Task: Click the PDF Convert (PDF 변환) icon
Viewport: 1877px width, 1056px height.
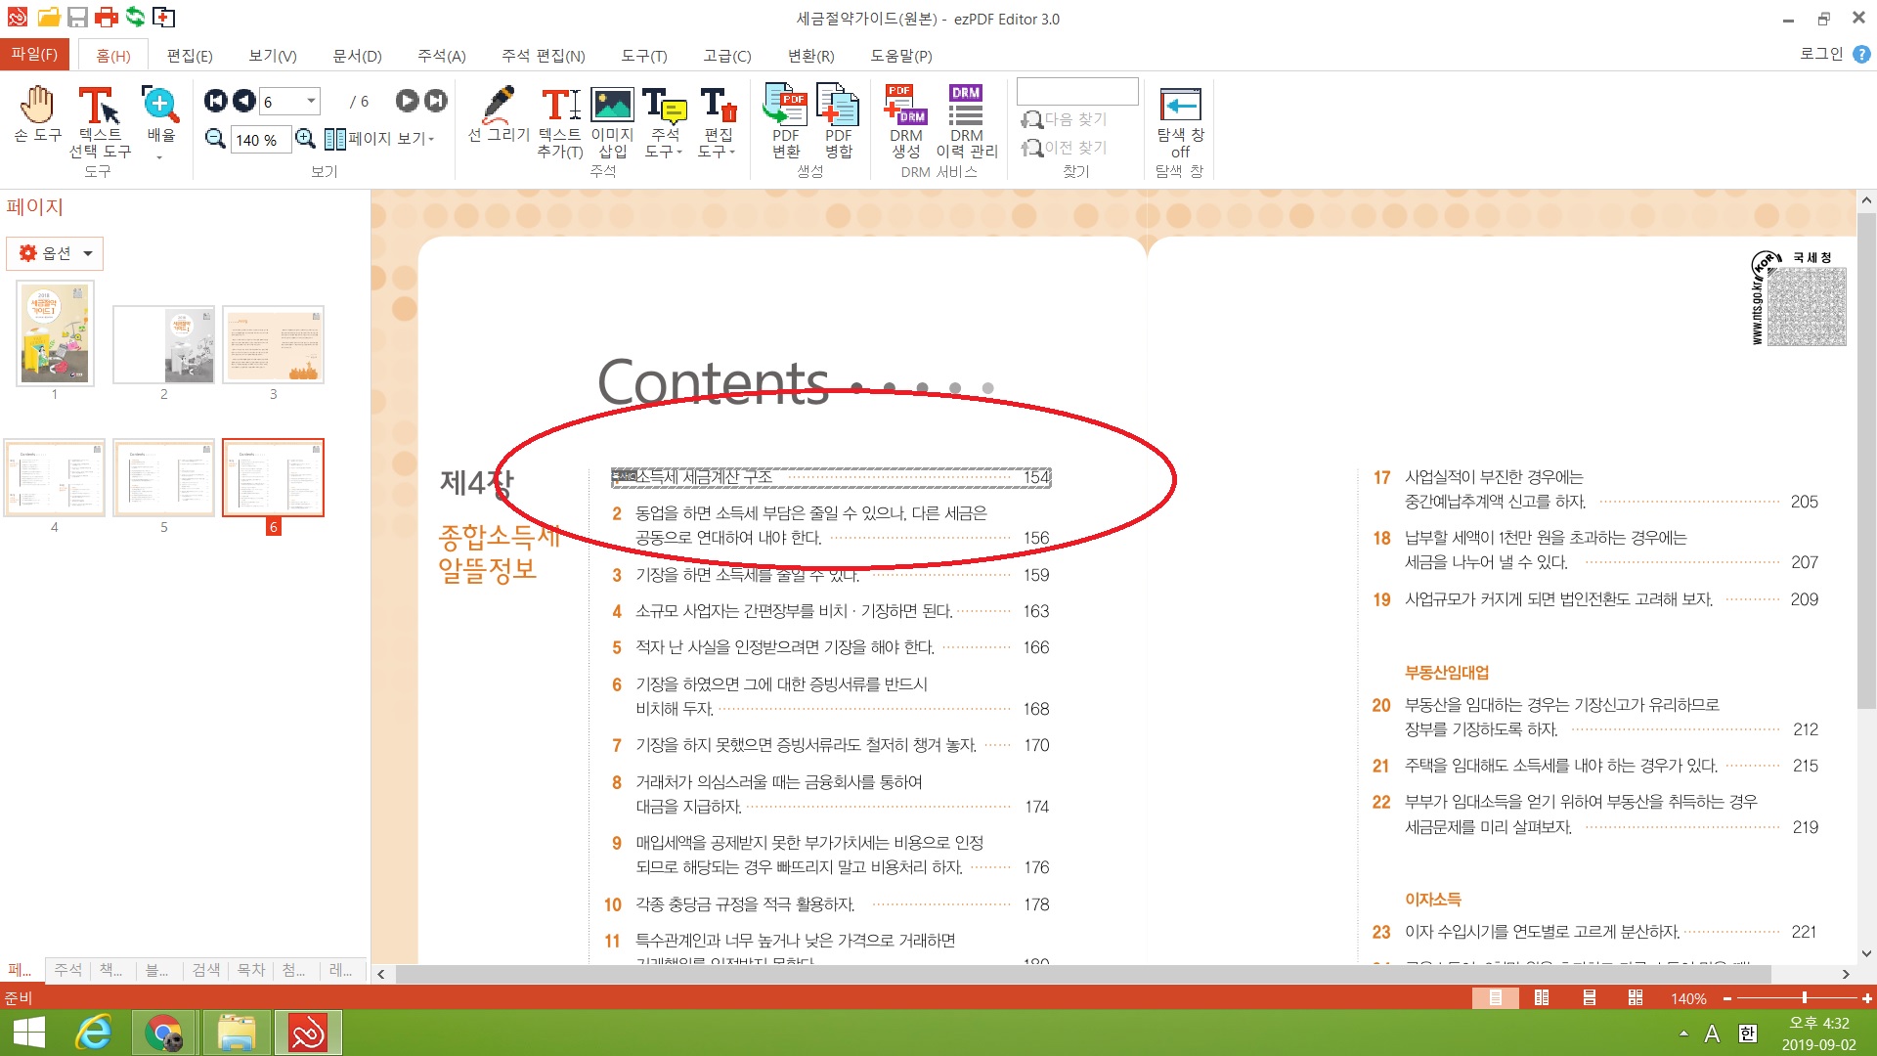Action: [x=785, y=104]
